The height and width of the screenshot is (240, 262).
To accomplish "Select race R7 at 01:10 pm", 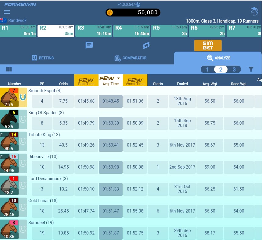I will (244, 31).
